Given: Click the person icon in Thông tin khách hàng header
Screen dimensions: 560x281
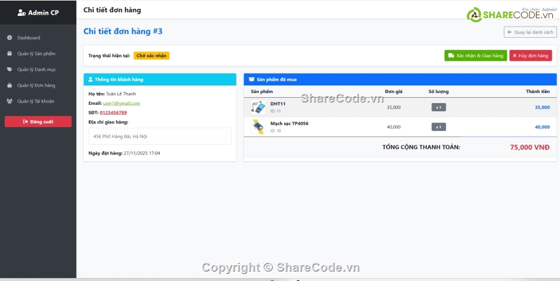Looking at the screenshot, I should click(90, 80).
